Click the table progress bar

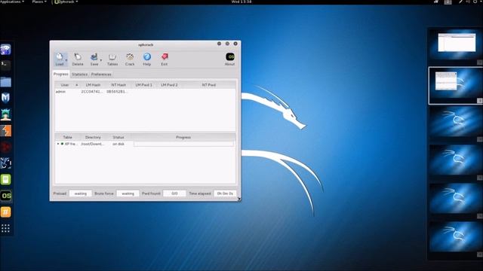tap(183, 144)
